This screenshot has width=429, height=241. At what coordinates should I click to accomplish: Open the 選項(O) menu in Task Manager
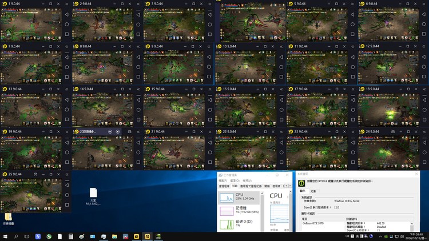235,180
